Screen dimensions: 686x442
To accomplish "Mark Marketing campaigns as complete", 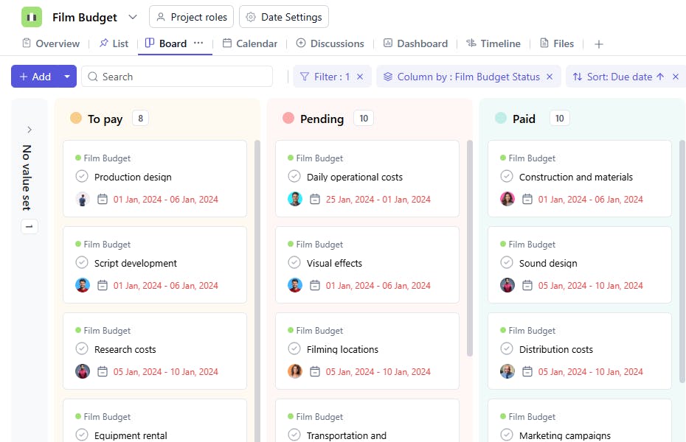I will [x=507, y=435].
